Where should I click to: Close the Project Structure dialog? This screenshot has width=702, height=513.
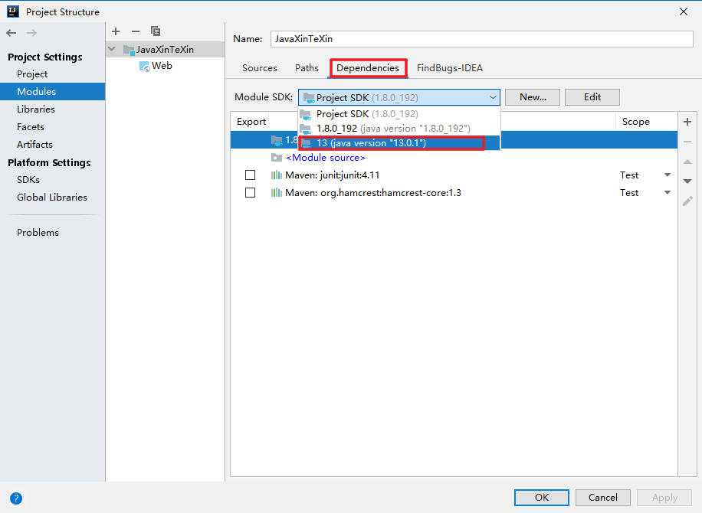(x=683, y=11)
